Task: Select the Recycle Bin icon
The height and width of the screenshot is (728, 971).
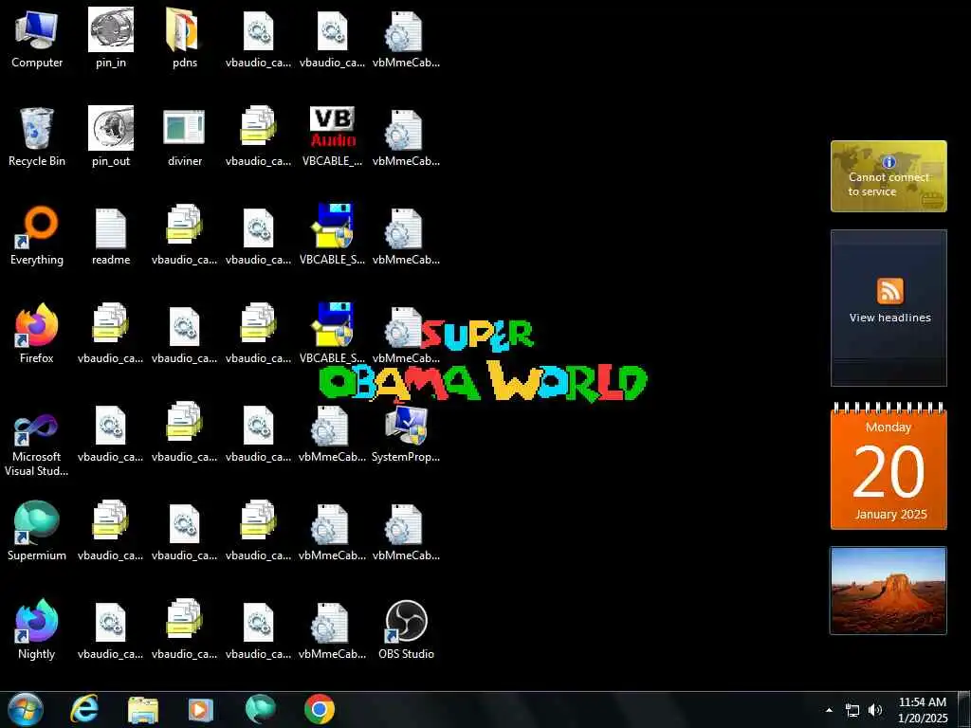Action: [37, 136]
